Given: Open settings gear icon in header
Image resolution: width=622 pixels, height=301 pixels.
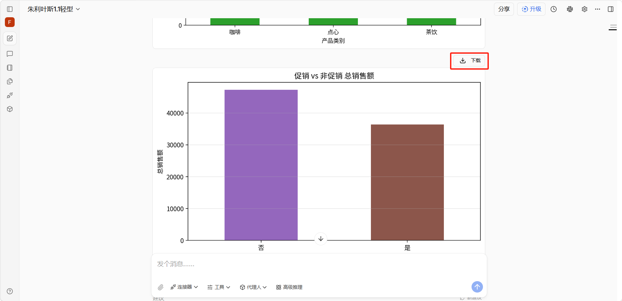Looking at the screenshot, I should point(585,9).
